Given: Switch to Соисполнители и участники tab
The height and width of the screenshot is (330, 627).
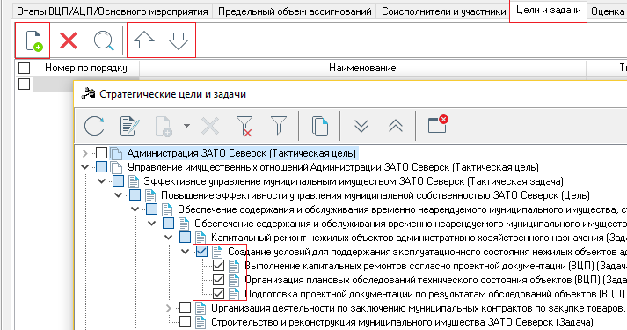Looking at the screenshot, I should pyautogui.click(x=443, y=11).
